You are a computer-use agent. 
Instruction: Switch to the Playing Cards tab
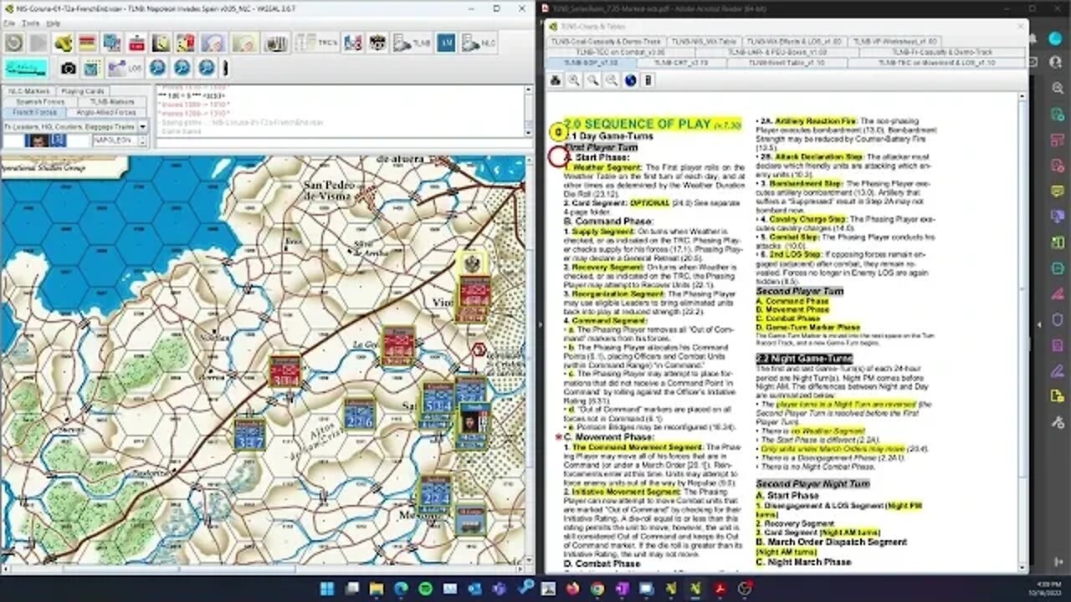pos(83,91)
